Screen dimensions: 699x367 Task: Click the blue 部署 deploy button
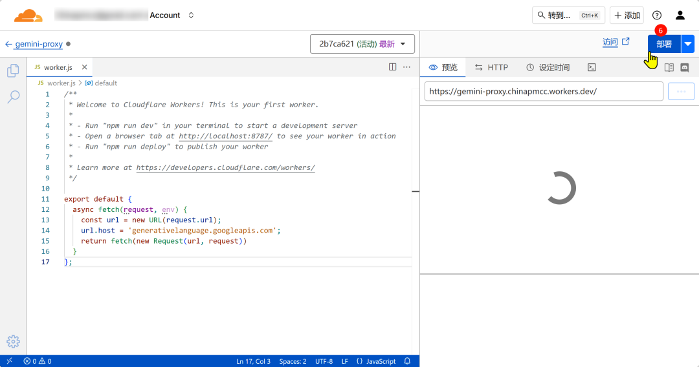tap(663, 44)
